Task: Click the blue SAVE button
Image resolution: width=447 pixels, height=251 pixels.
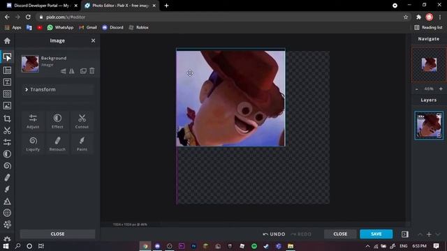Action: coord(376,234)
